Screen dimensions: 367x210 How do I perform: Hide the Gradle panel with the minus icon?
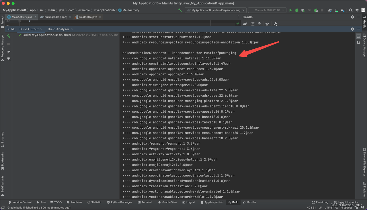359,17
